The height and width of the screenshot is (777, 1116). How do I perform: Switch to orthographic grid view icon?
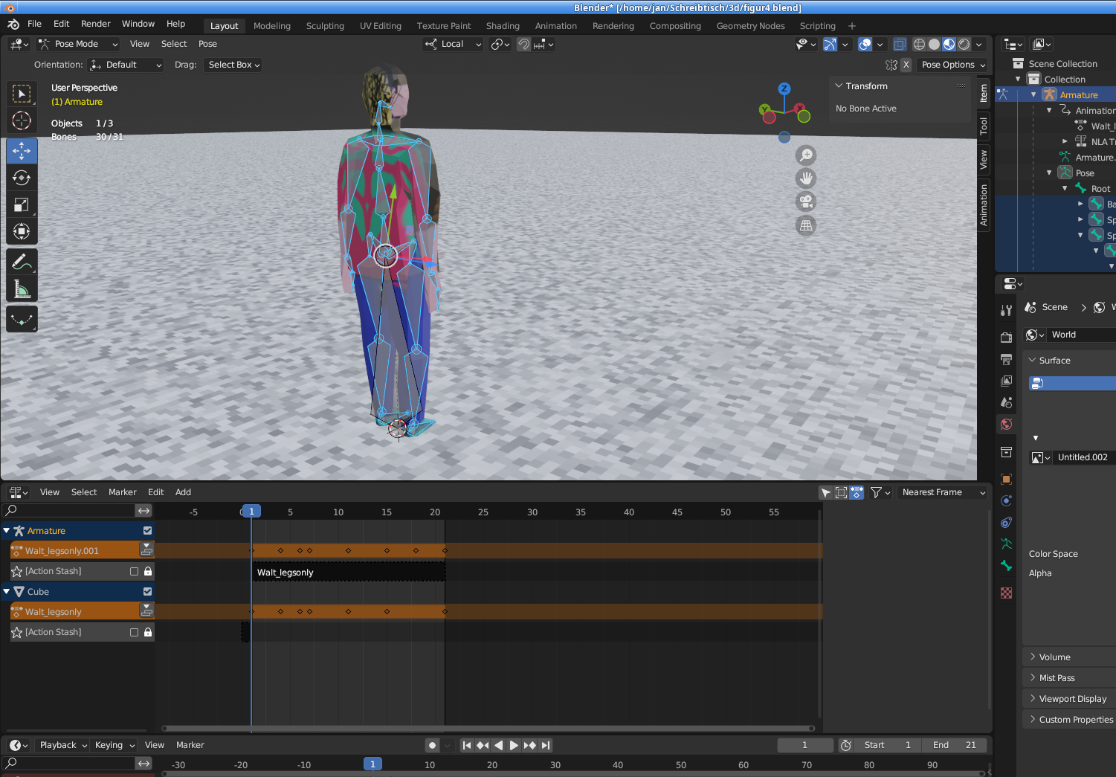806,225
